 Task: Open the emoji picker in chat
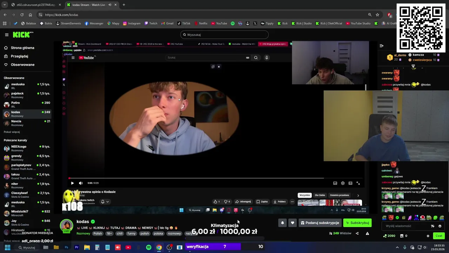click(440, 226)
